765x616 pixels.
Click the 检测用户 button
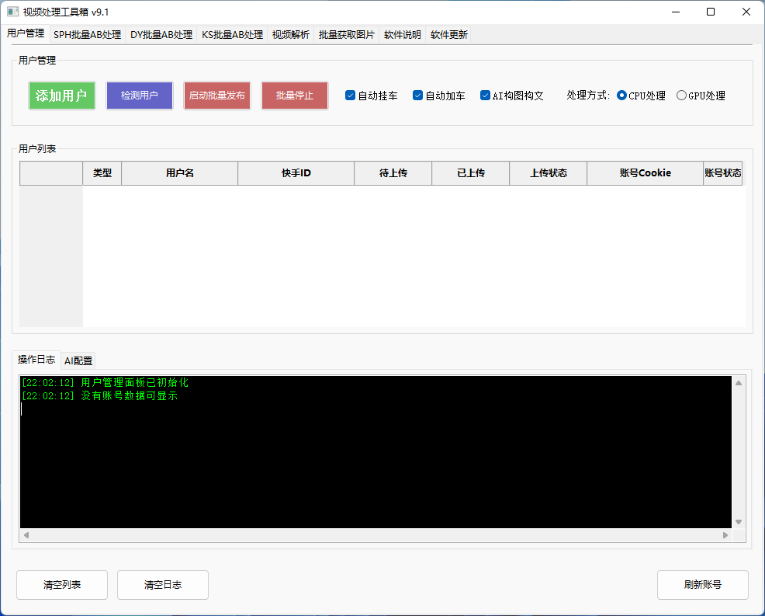click(x=140, y=96)
